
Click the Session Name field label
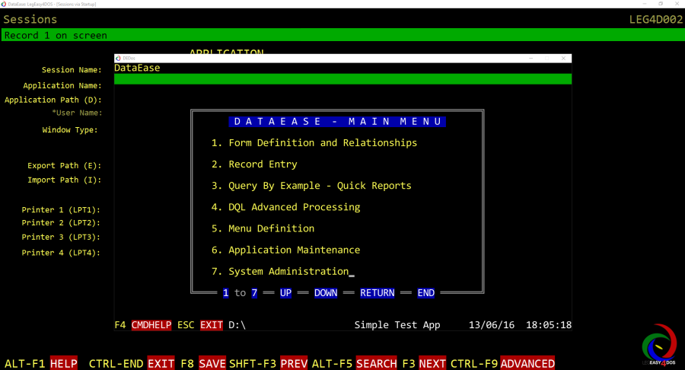(72, 71)
